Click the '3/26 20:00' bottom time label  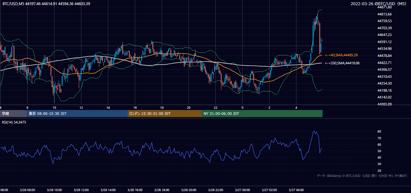(189, 190)
